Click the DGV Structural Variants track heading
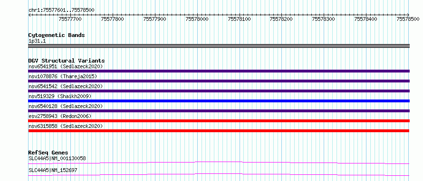Screen dimensions: 423x181 [x=67, y=61]
